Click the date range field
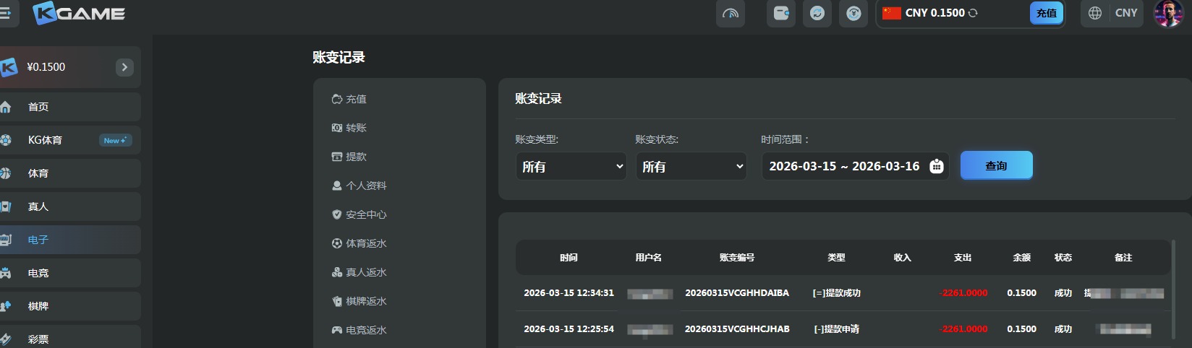The width and height of the screenshot is (1192, 348). [x=855, y=166]
